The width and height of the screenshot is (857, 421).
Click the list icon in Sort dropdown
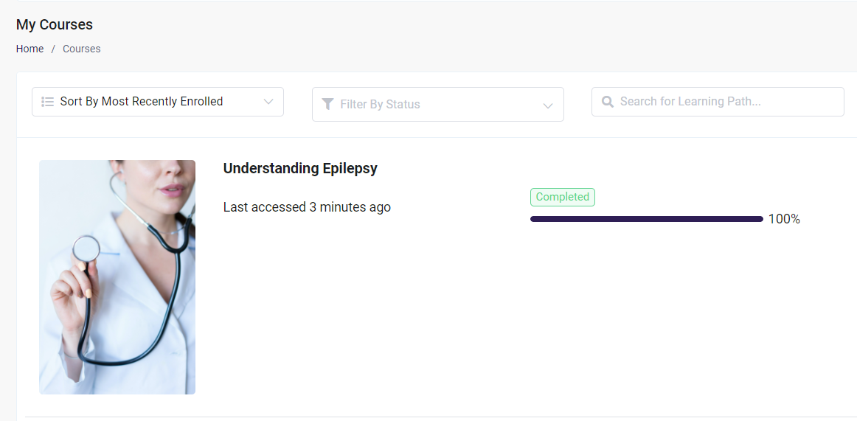click(47, 102)
